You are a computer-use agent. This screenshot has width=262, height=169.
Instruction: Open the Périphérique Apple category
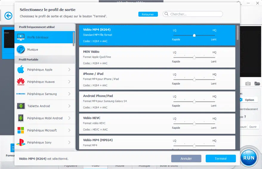[44, 69]
